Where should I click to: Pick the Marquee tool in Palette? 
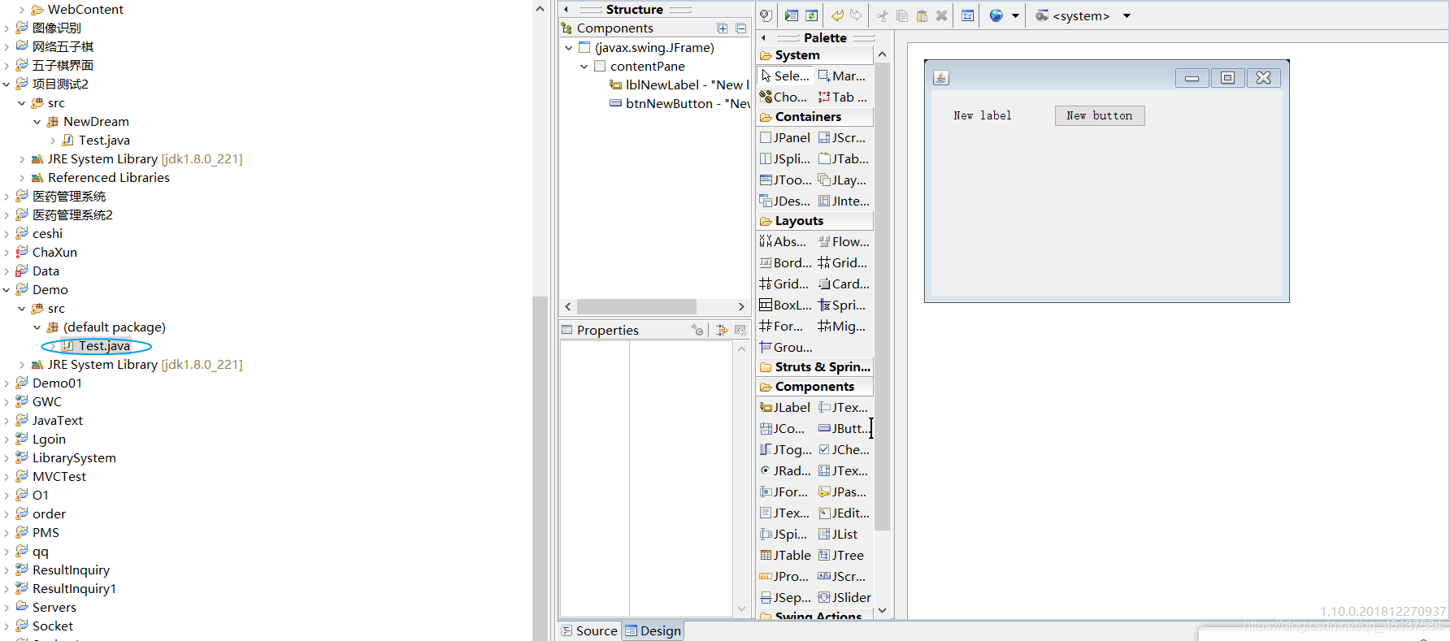pos(842,76)
